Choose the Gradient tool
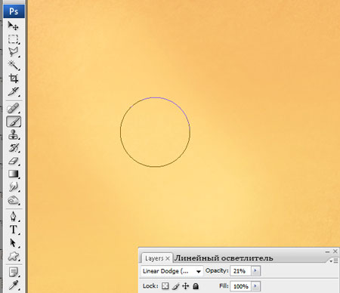Screen dimensions: 340x293 pos(13,174)
